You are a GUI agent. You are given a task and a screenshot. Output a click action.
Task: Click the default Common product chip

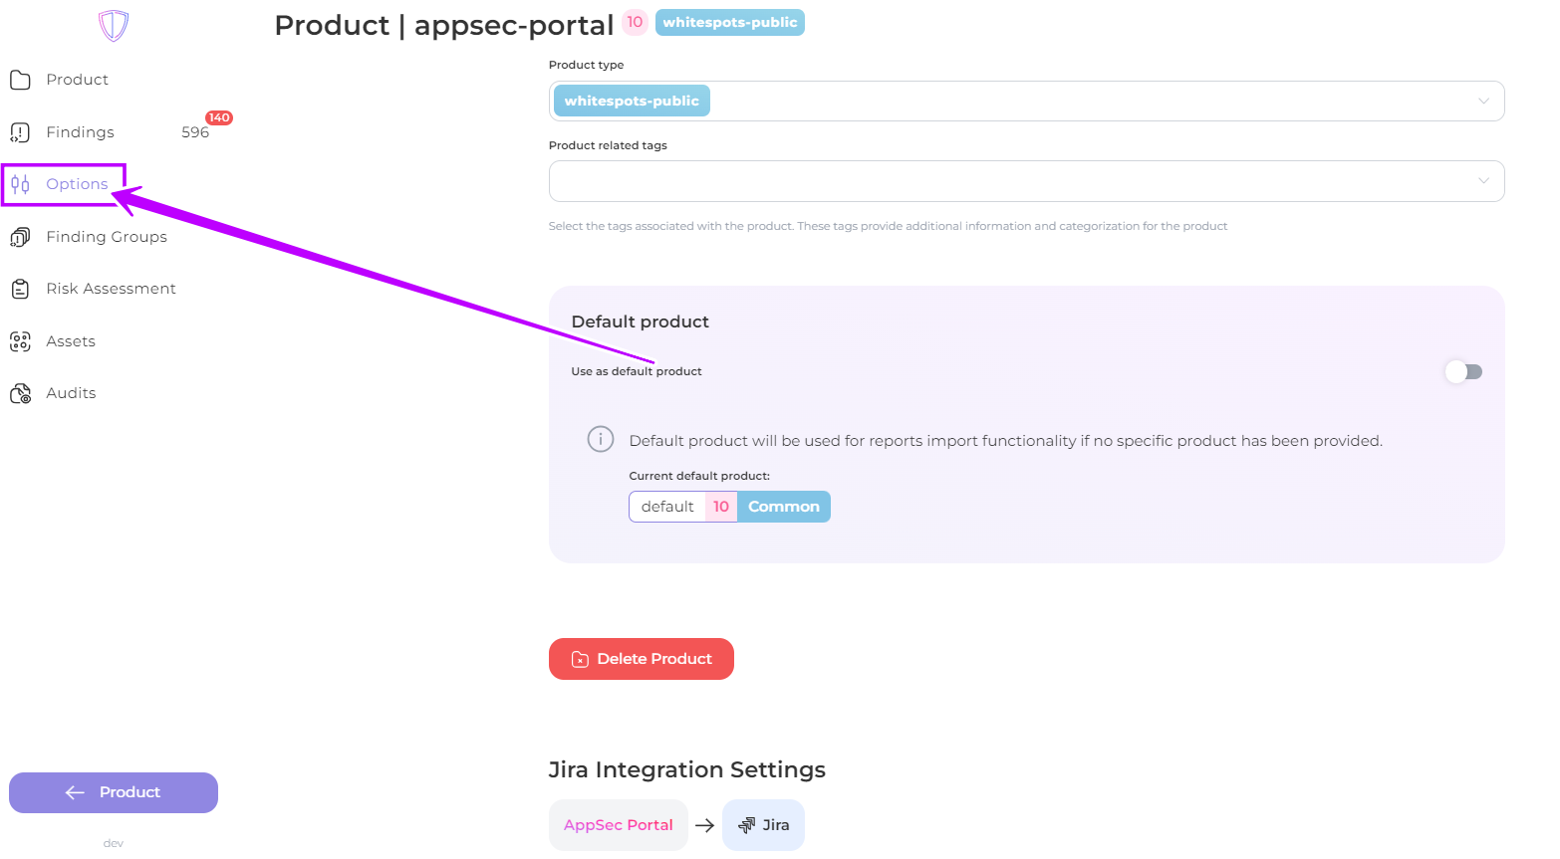point(729,507)
